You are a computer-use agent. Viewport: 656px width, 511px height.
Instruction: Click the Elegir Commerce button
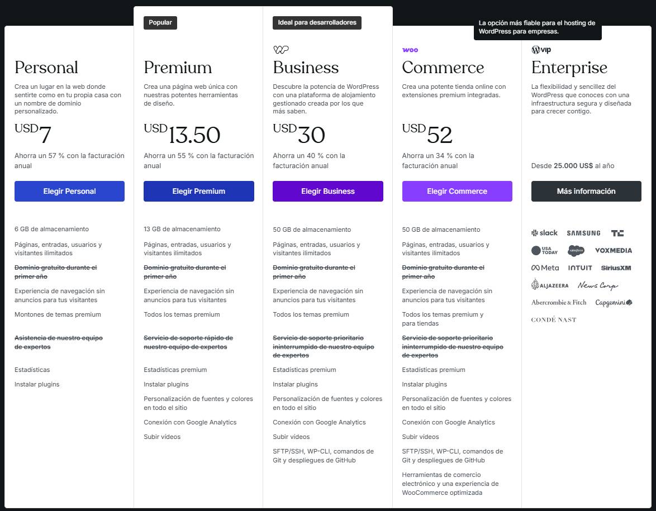click(457, 191)
